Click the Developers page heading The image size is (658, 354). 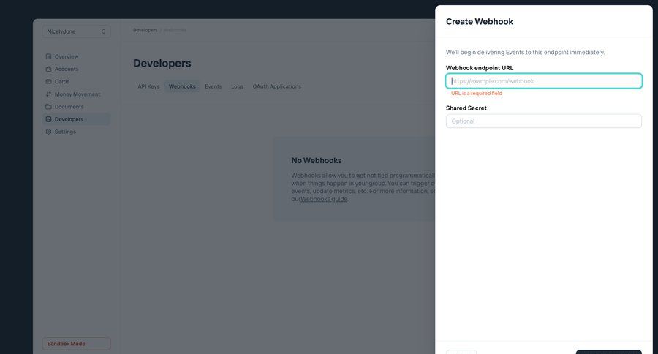coord(162,64)
